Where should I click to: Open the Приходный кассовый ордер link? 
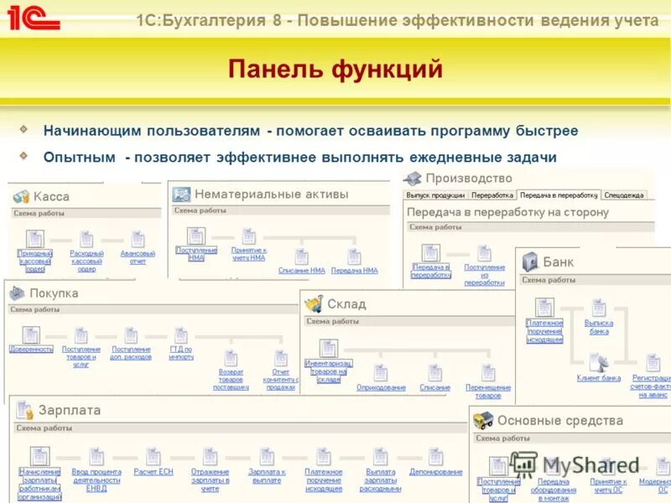pyautogui.click(x=34, y=261)
